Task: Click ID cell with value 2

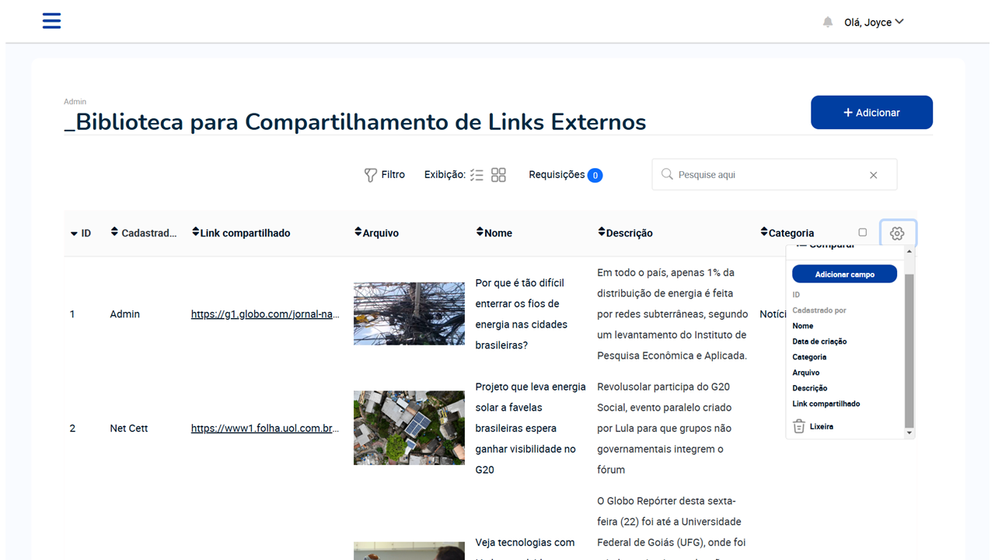Action: pos(72,429)
